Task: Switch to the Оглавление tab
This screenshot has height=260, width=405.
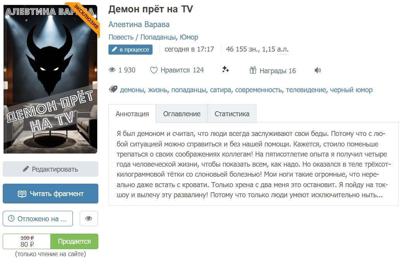Action: point(182,114)
